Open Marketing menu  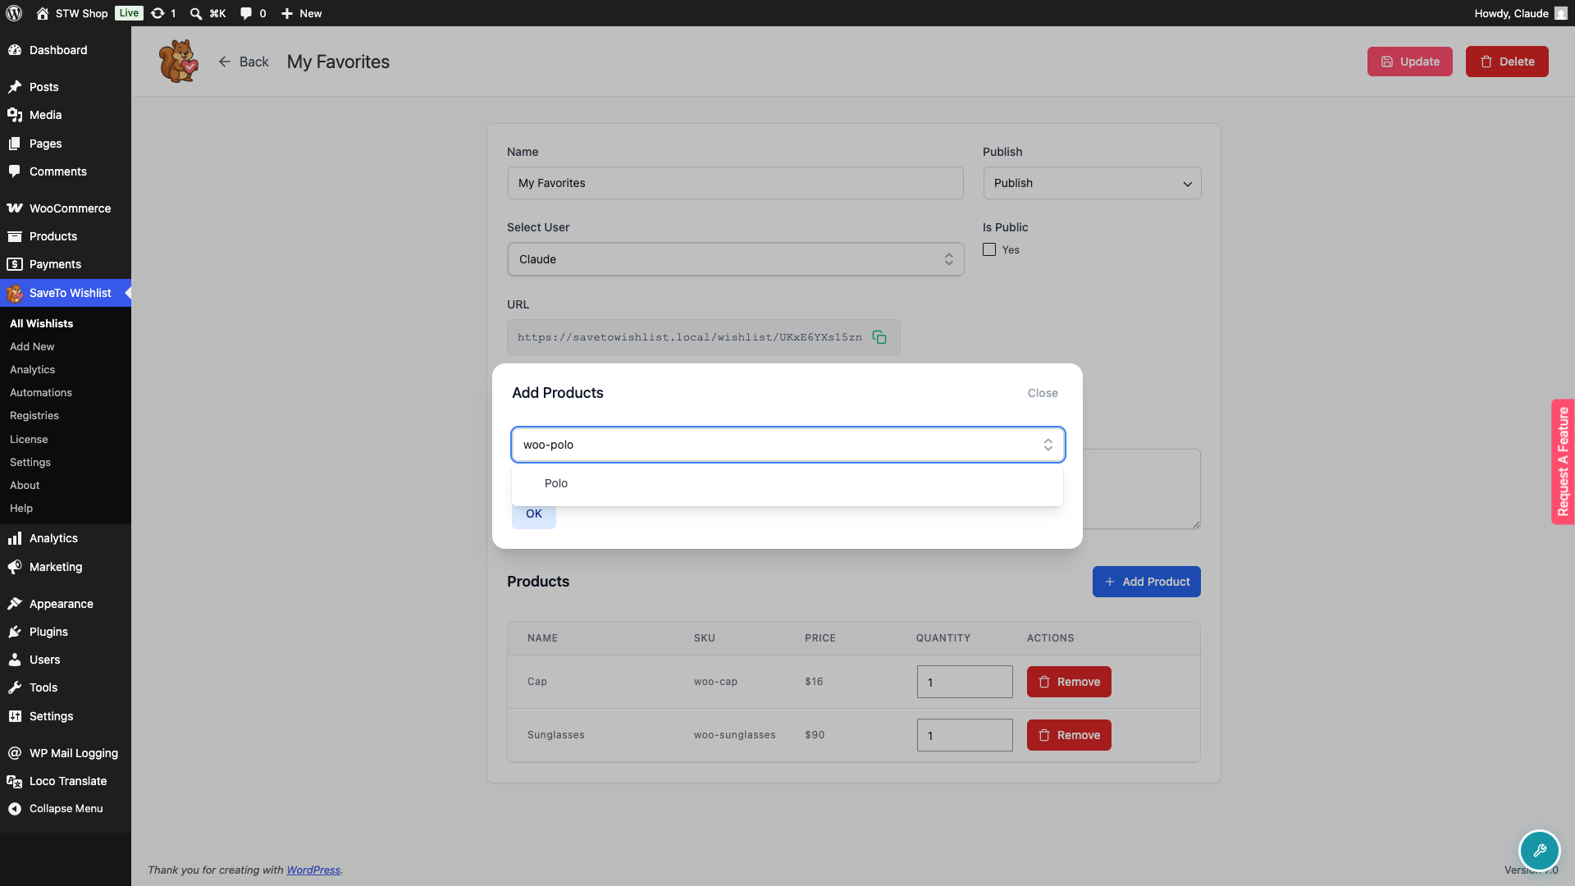tap(66, 567)
